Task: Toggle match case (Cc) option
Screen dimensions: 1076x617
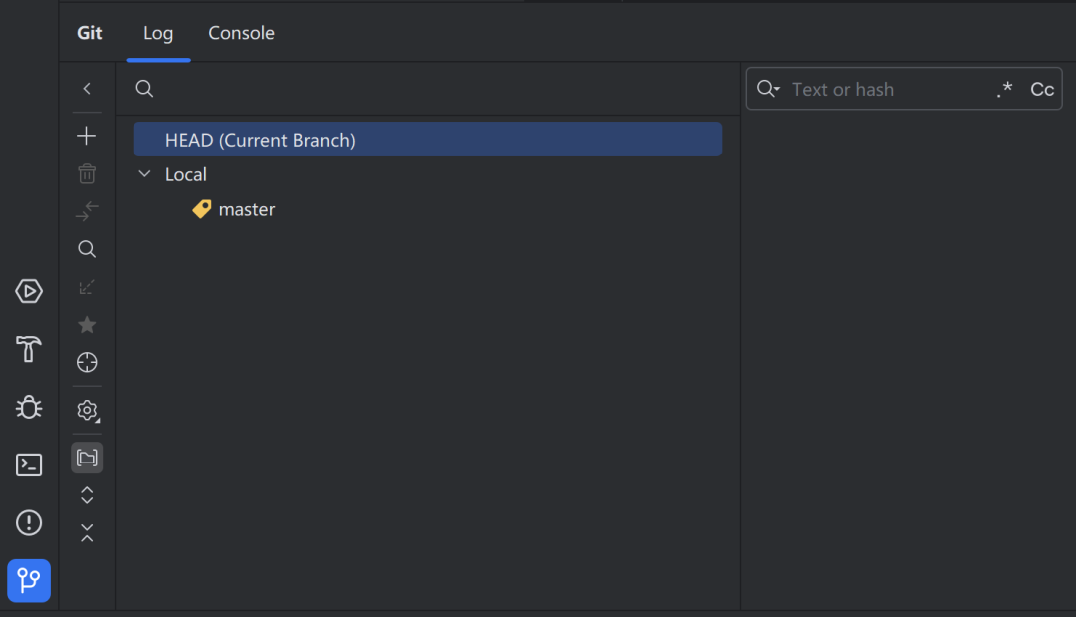Action: pyautogui.click(x=1042, y=89)
